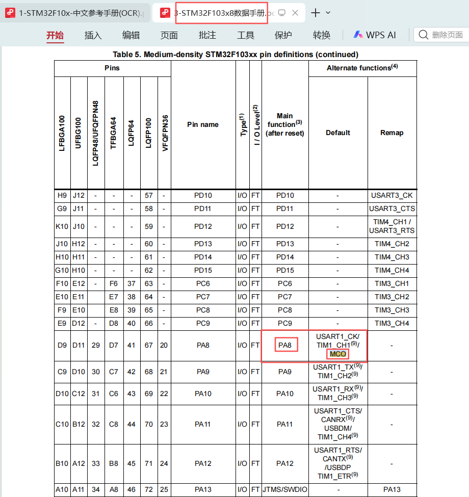Click the 'Alternate functions' header cell
Viewport: 469px width, 497px height.
click(362, 67)
